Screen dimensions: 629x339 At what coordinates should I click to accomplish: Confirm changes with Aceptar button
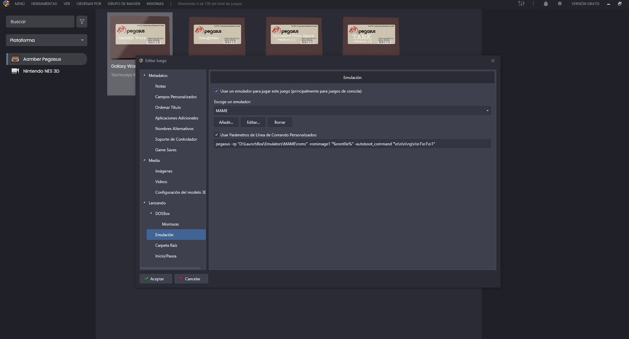point(156,279)
